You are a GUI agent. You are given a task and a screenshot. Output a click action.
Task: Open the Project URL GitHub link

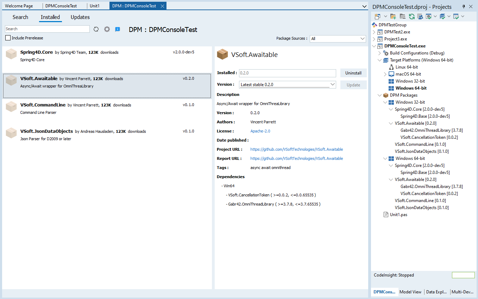coord(296,149)
